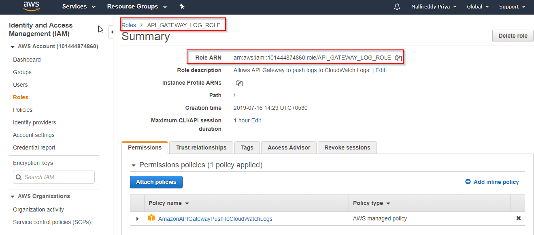Expand the AmazonAPIGatewayPushToCloudWatchLogs policy row

(x=137, y=218)
